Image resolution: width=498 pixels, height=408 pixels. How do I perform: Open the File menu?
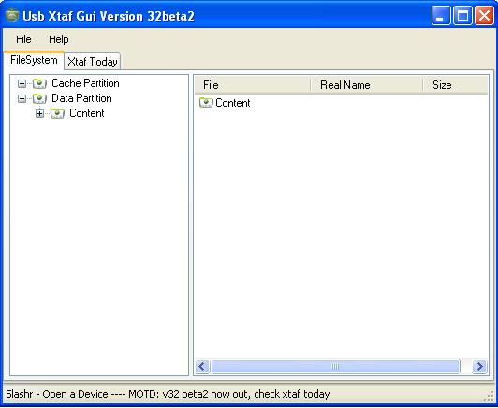click(23, 39)
